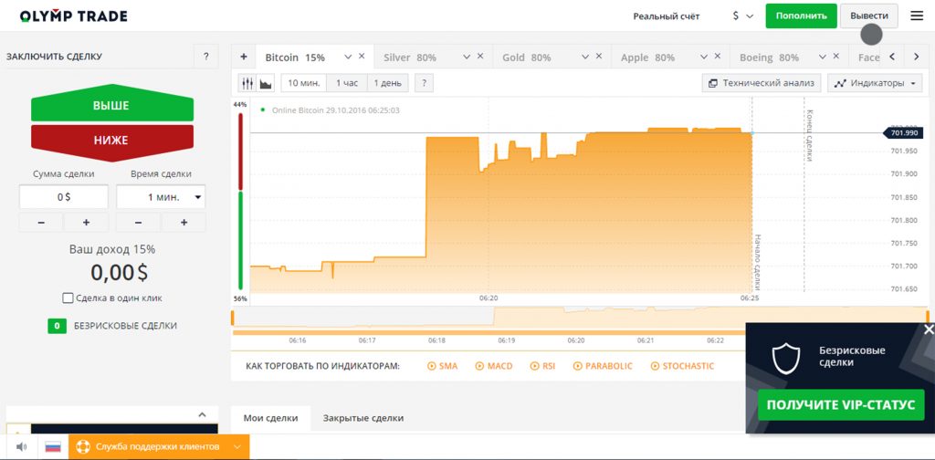Set chart timeframe to 1 час
935x460 pixels.
click(x=347, y=83)
